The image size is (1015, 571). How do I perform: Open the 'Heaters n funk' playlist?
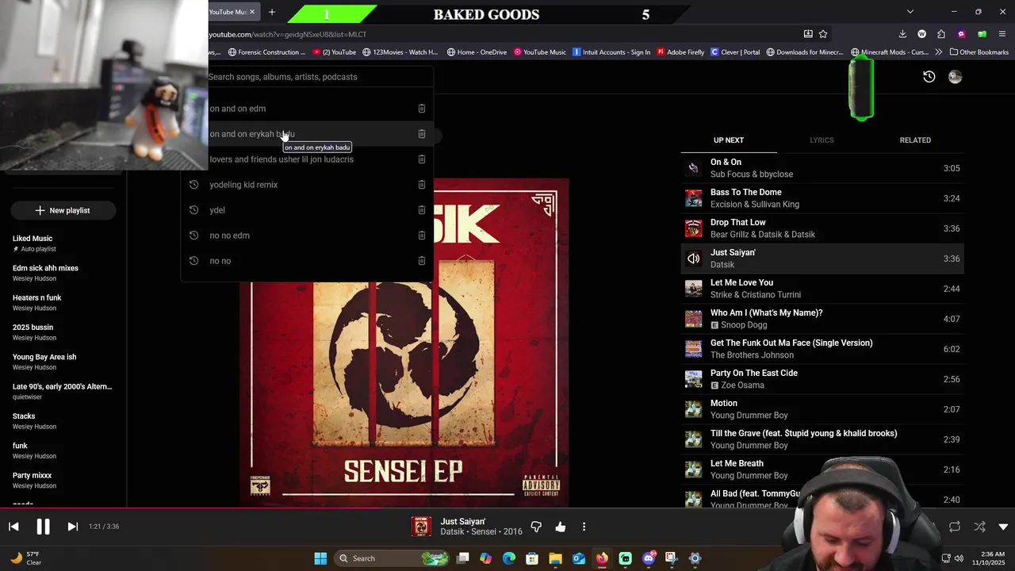tap(63, 302)
